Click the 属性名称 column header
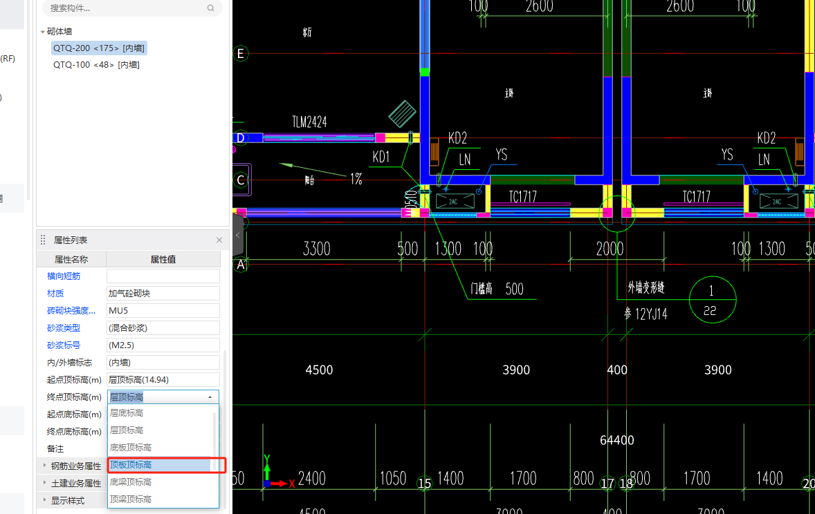 pyautogui.click(x=72, y=259)
